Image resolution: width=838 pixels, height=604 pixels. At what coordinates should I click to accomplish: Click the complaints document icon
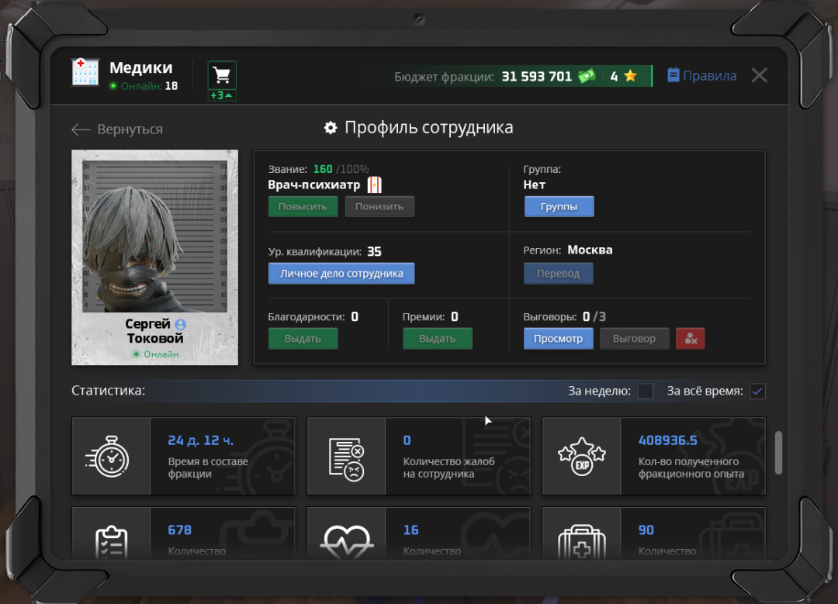(346, 459)
